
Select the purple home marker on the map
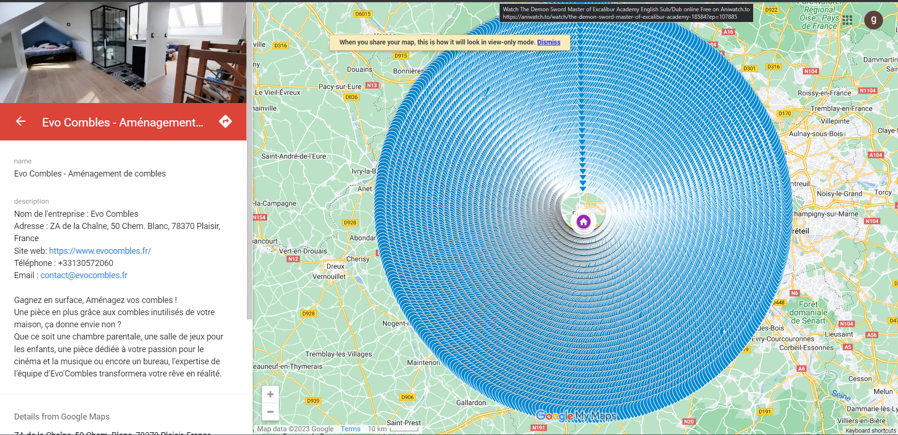tap(584, 222)
